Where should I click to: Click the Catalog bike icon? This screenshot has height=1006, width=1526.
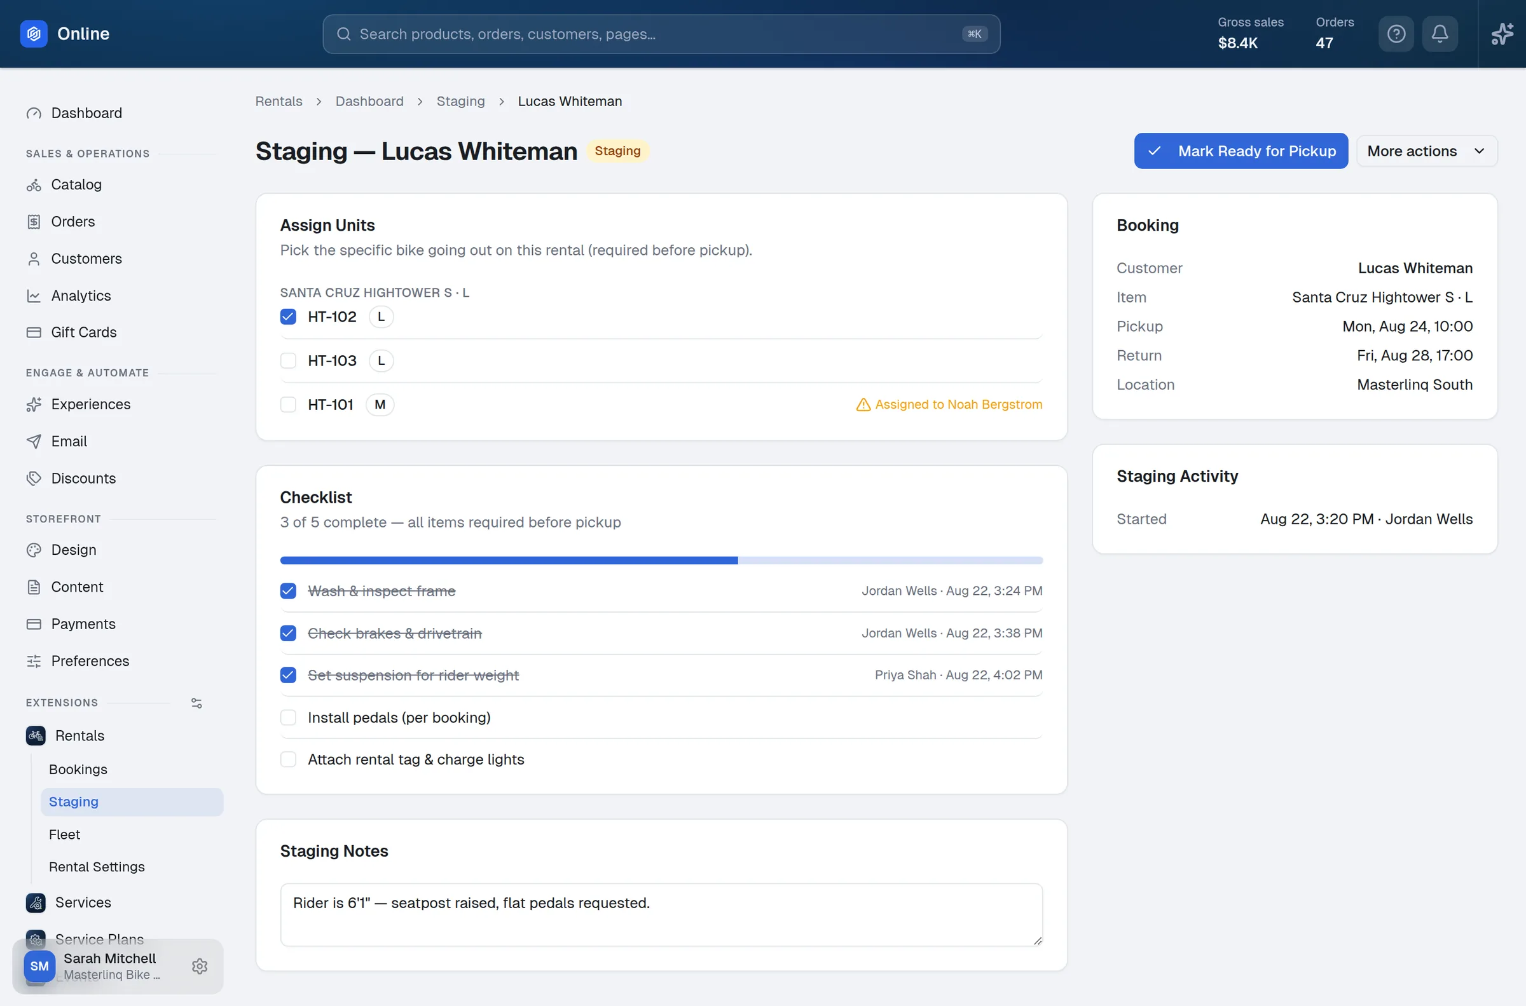pyautogui.click(x=33, y=185)
